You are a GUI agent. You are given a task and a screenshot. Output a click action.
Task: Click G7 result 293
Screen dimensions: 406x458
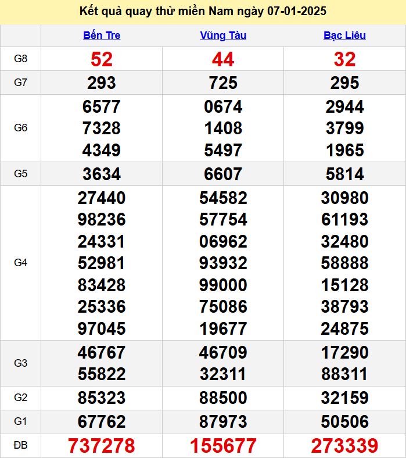102,83
